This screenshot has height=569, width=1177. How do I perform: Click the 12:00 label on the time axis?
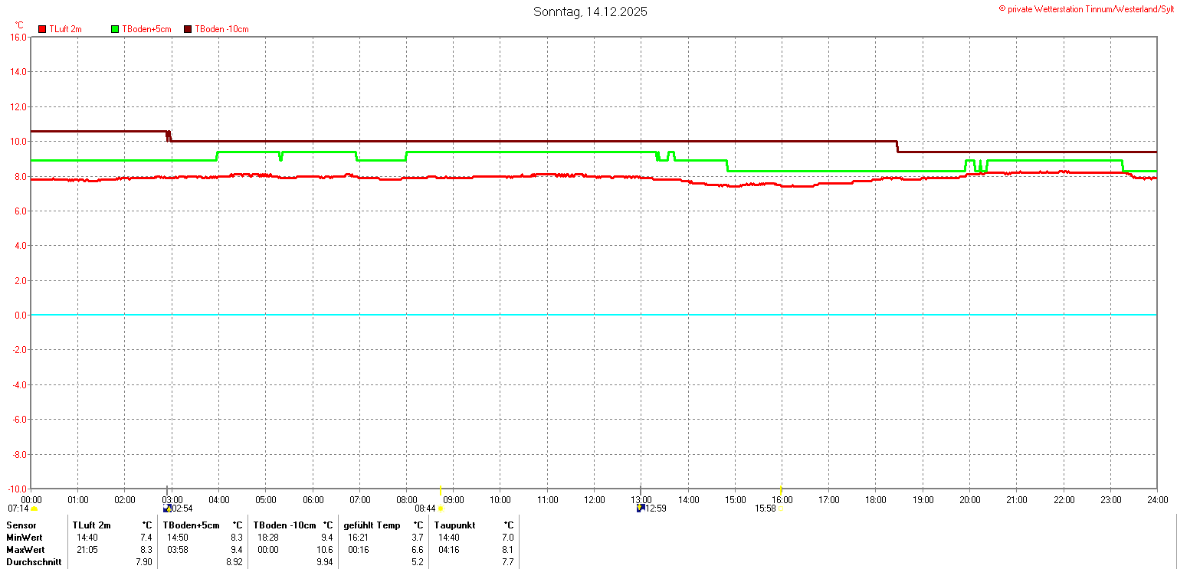click(594, 500)
